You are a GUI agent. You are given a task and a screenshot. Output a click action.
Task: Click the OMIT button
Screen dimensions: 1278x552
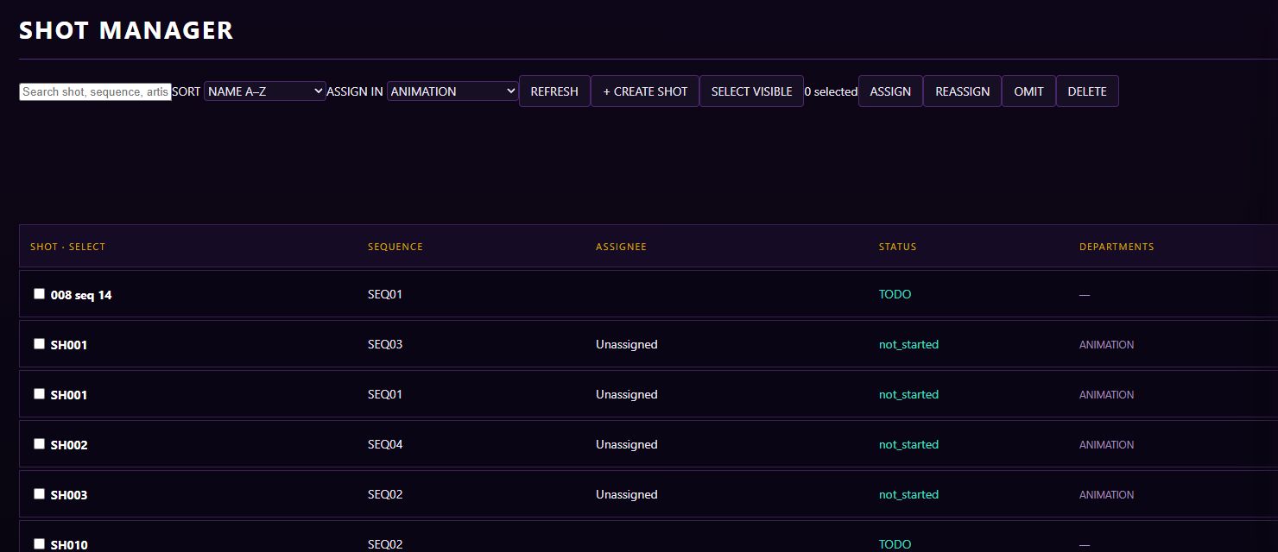click(1028, 91)
